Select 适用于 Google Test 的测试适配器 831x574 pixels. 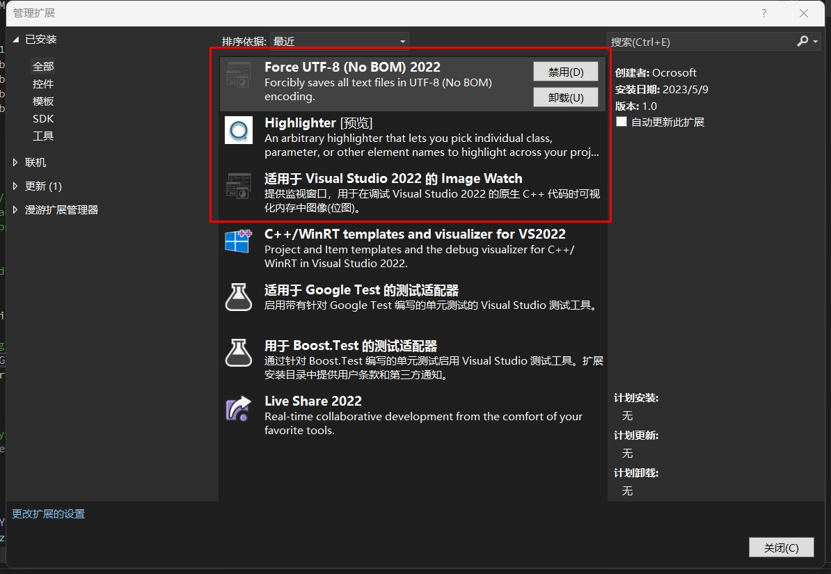point(361,290)
